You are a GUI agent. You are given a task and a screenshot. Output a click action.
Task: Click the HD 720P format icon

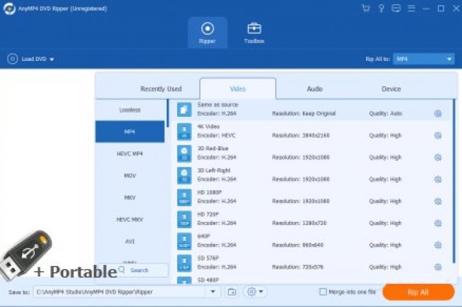[x=184, y=220]
